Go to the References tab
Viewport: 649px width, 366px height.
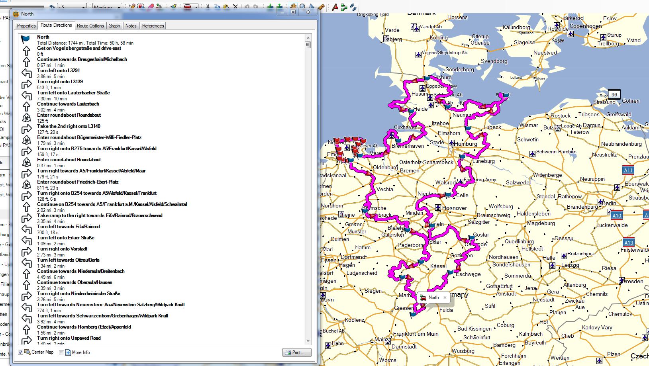153,26
